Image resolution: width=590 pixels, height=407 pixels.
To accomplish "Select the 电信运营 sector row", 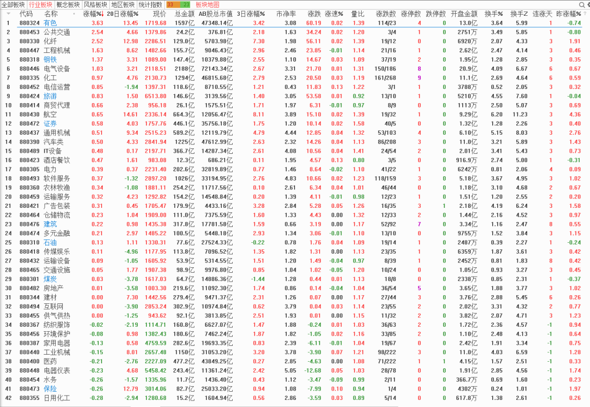I will (x=295, y=87).
